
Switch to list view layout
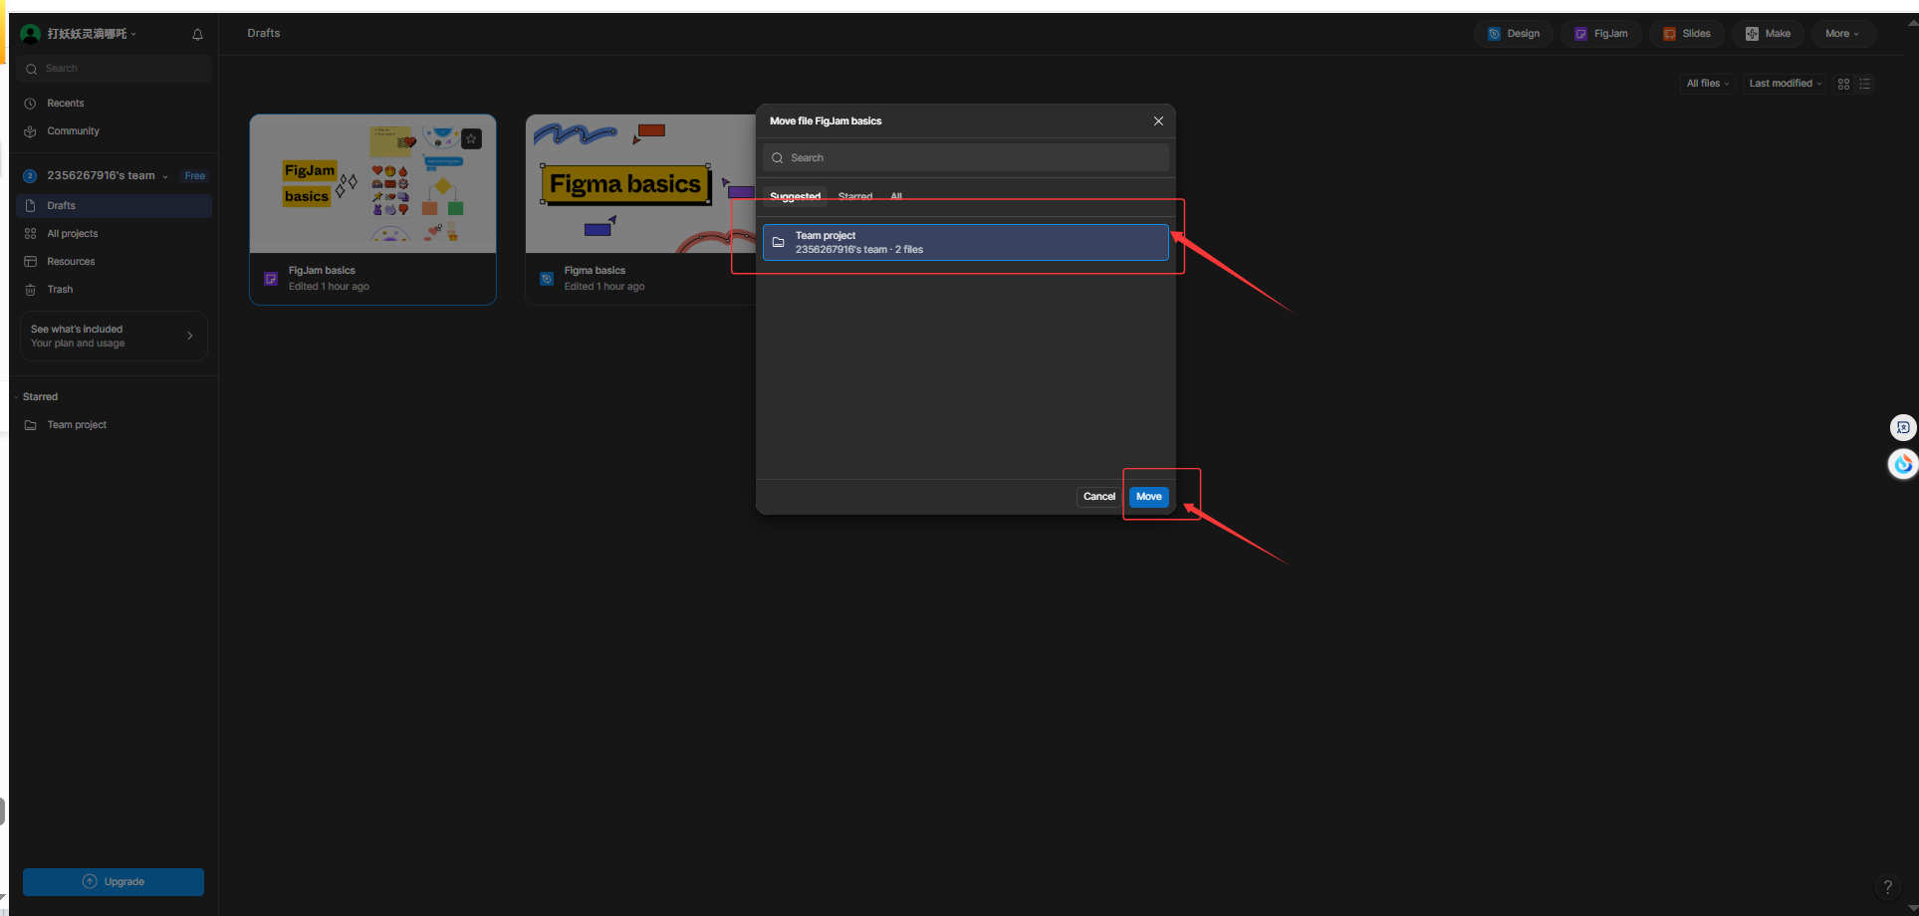click(x=1865, y=84)
